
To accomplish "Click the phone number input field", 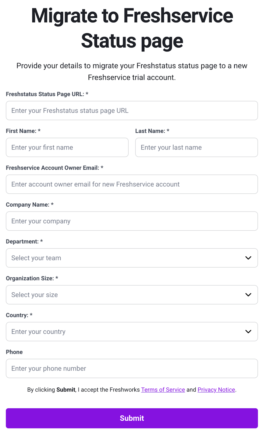I will (x=132, y=368).
